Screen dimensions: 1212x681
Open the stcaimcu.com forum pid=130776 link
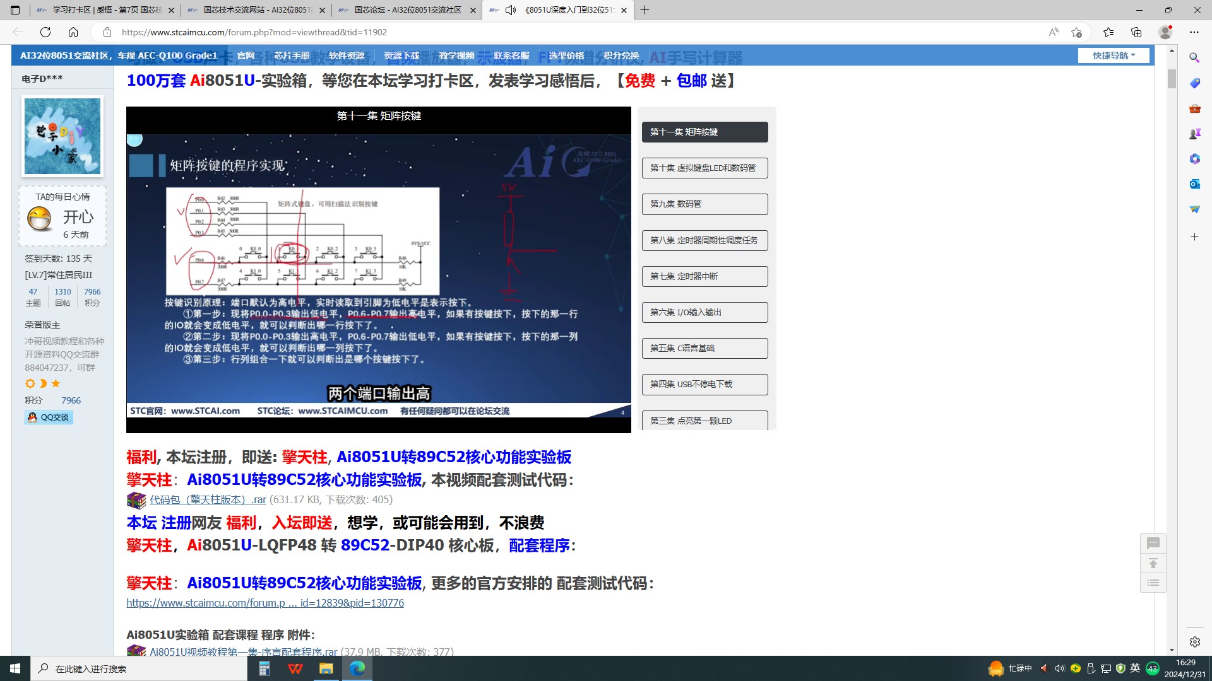(264, 603)
